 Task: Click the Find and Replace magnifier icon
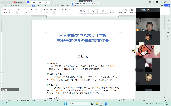[x=120, y=10]
